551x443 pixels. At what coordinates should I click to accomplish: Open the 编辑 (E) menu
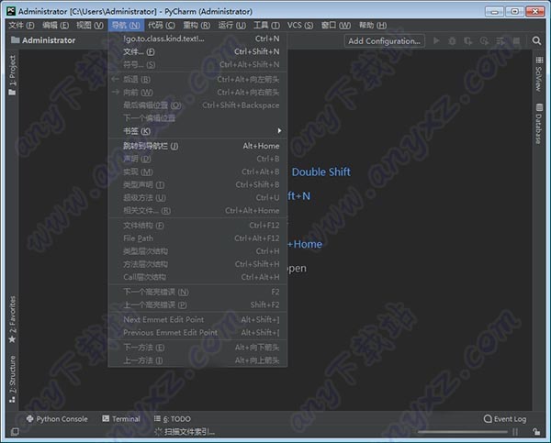tap(55, 26)
